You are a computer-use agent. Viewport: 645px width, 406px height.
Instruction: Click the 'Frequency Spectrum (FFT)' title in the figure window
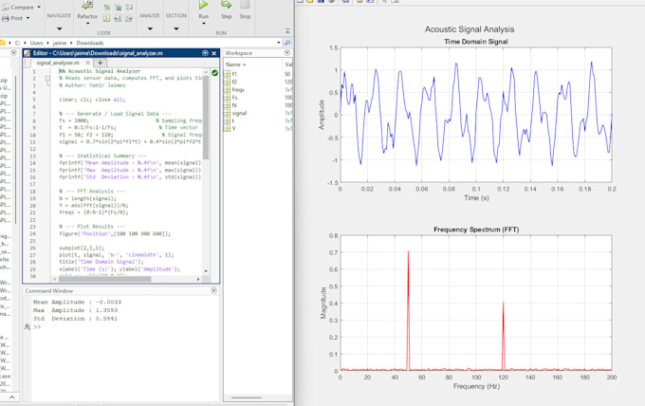pyautogui.click(x=476, y=230)
